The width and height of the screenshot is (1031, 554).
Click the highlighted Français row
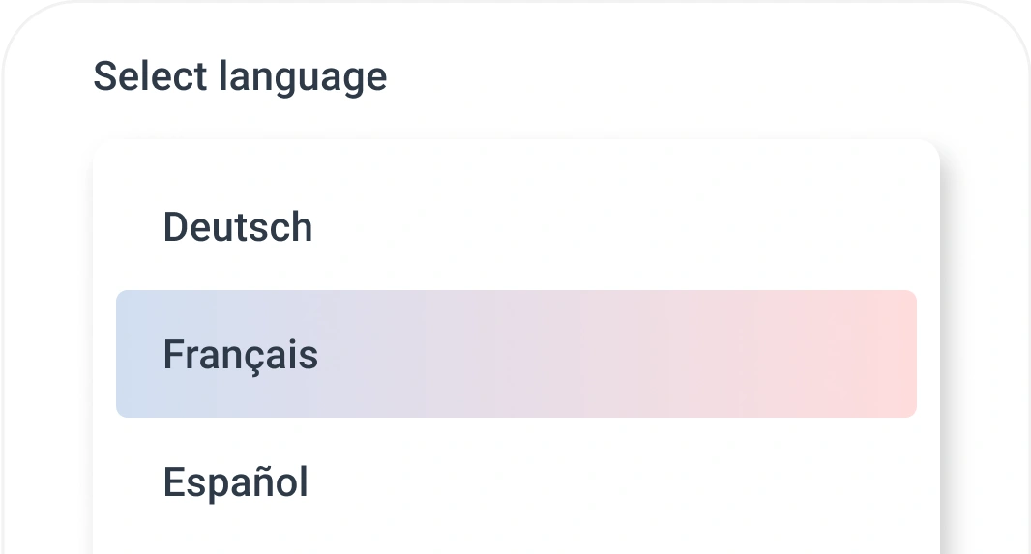515,354
